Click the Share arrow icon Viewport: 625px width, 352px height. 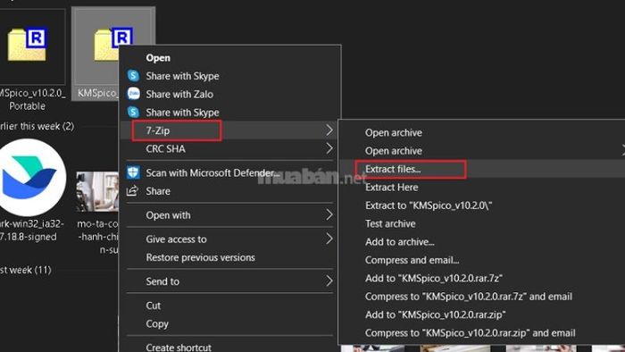(x=132, y=190)
